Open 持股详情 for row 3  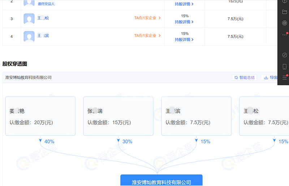(x=184, y=22)
